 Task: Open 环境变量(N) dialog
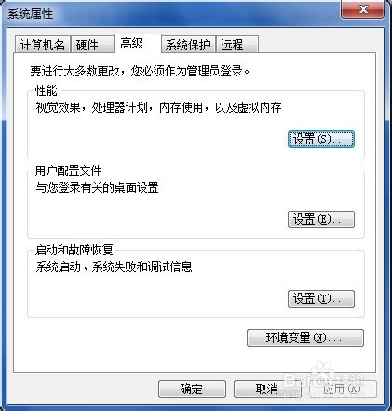tap(305, 337)
